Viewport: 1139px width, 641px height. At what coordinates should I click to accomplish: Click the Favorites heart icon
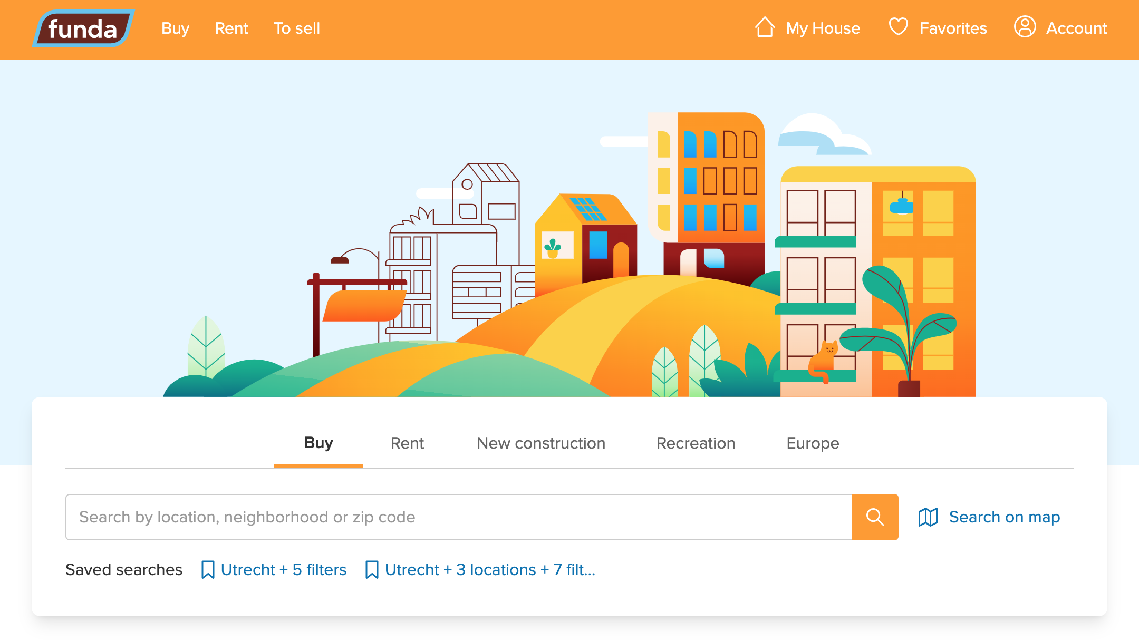899,27
